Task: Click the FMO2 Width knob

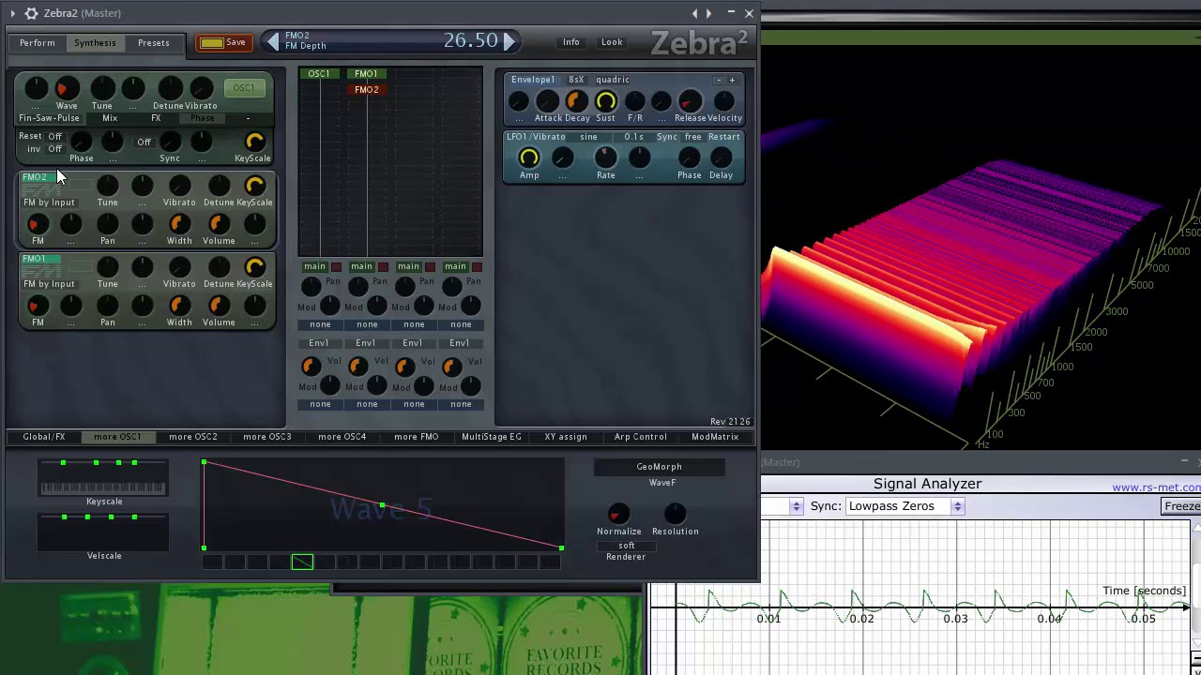Action: [179, 224]
